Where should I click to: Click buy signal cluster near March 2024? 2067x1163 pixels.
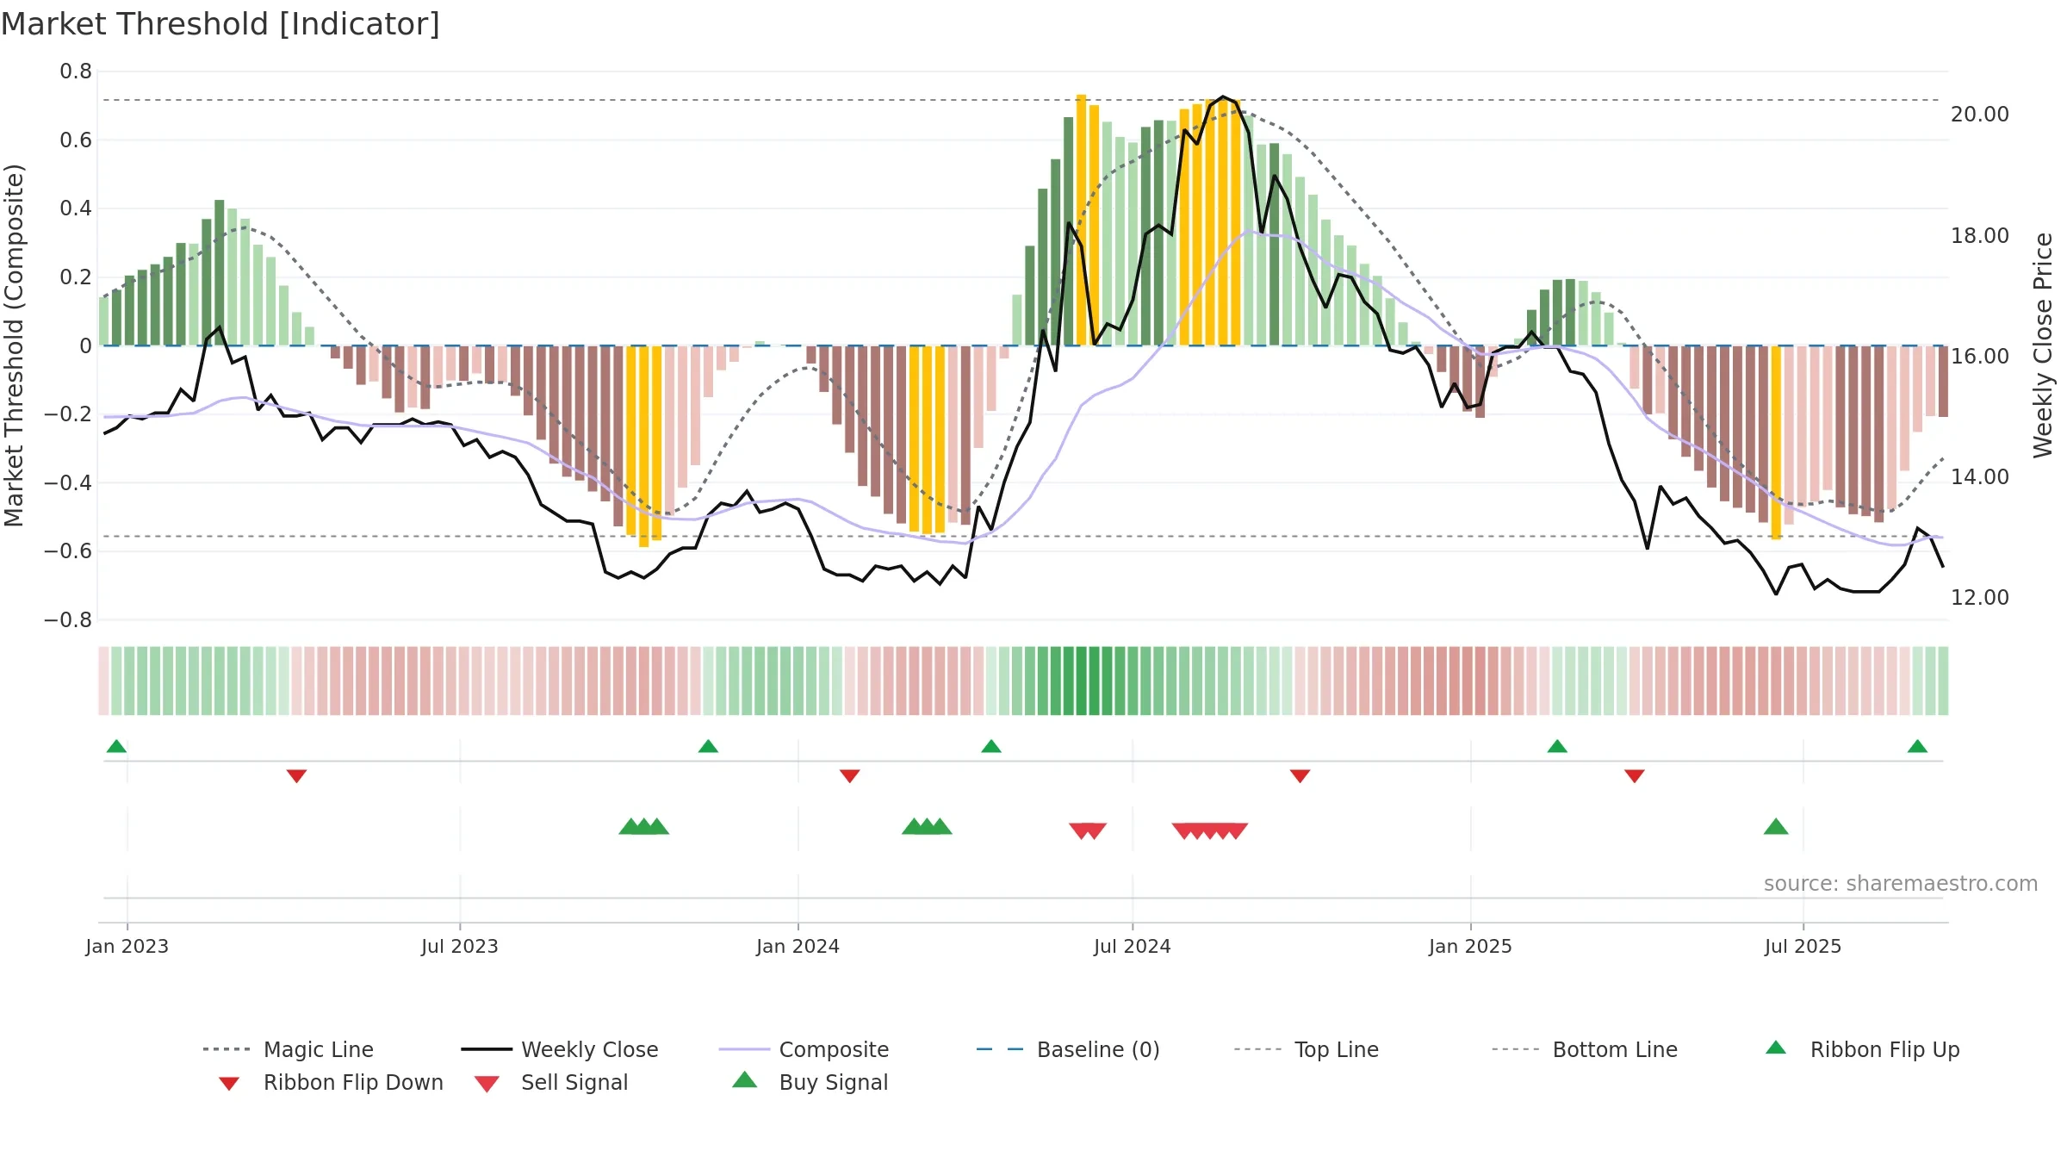point(927,826)
